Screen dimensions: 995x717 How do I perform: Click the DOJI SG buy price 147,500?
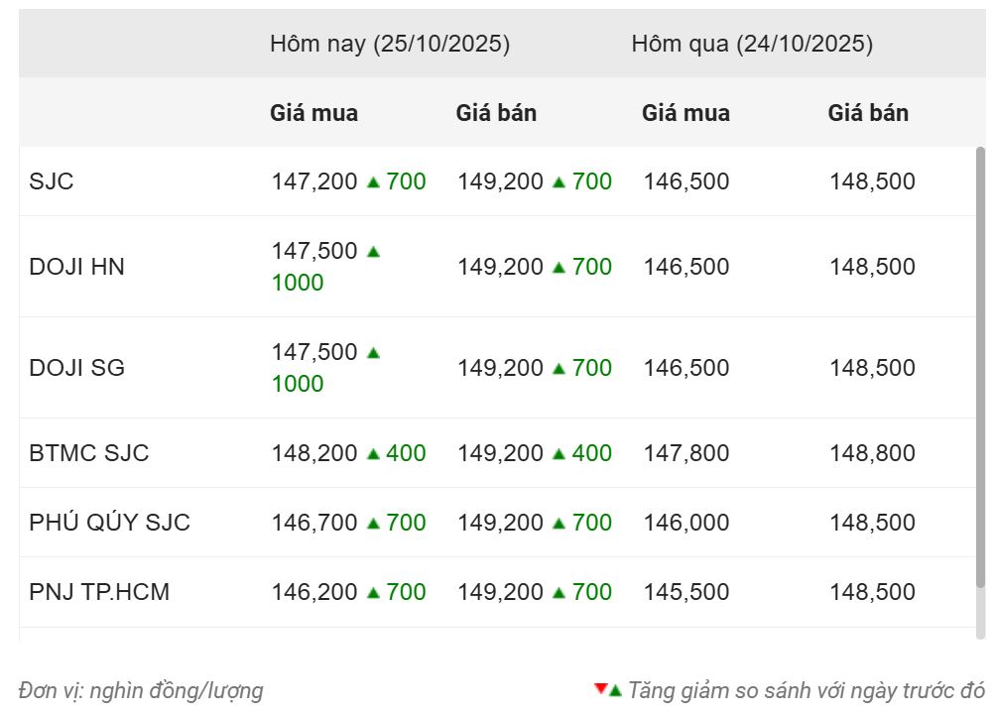pos(314,352)
